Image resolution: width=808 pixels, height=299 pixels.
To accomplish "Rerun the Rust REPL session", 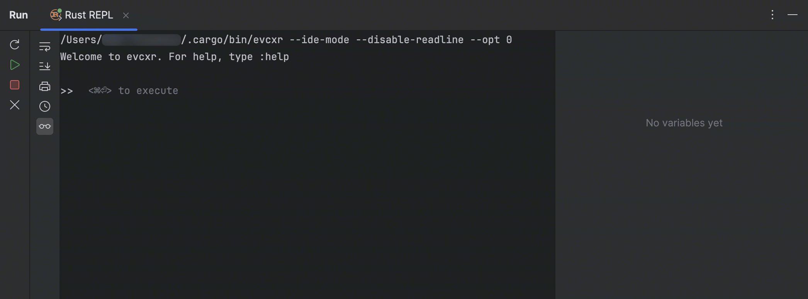I will tap(15, 45).
